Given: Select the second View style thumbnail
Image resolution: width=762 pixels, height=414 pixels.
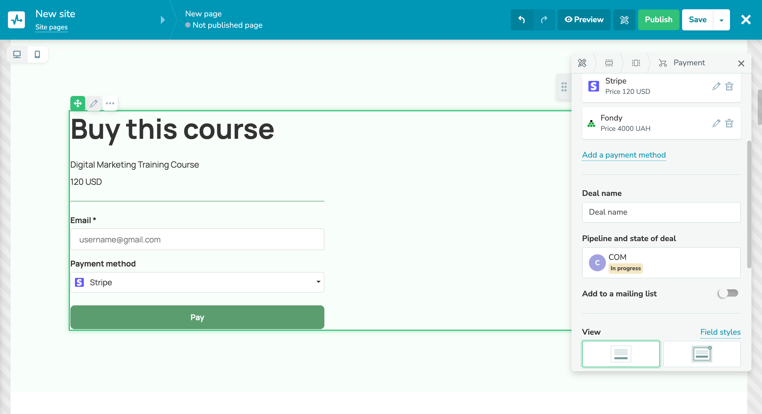Looking at the screenshot, I should tap(702, 354).
